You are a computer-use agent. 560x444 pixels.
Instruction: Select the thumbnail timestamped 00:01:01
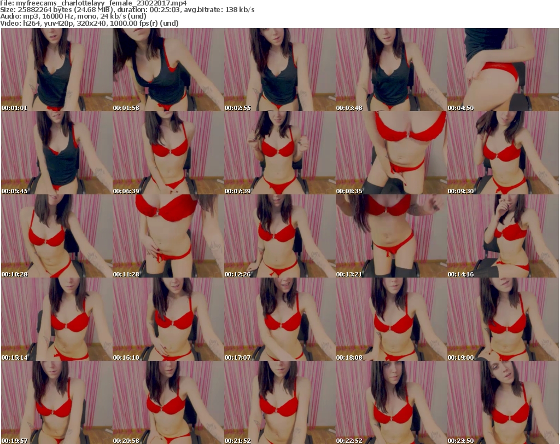click(x=57, y=70)
